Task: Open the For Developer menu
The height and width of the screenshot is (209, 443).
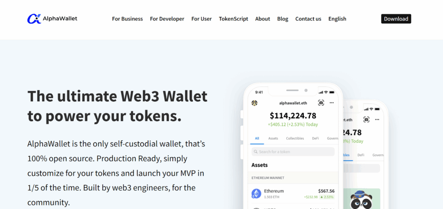Action: 167,19
